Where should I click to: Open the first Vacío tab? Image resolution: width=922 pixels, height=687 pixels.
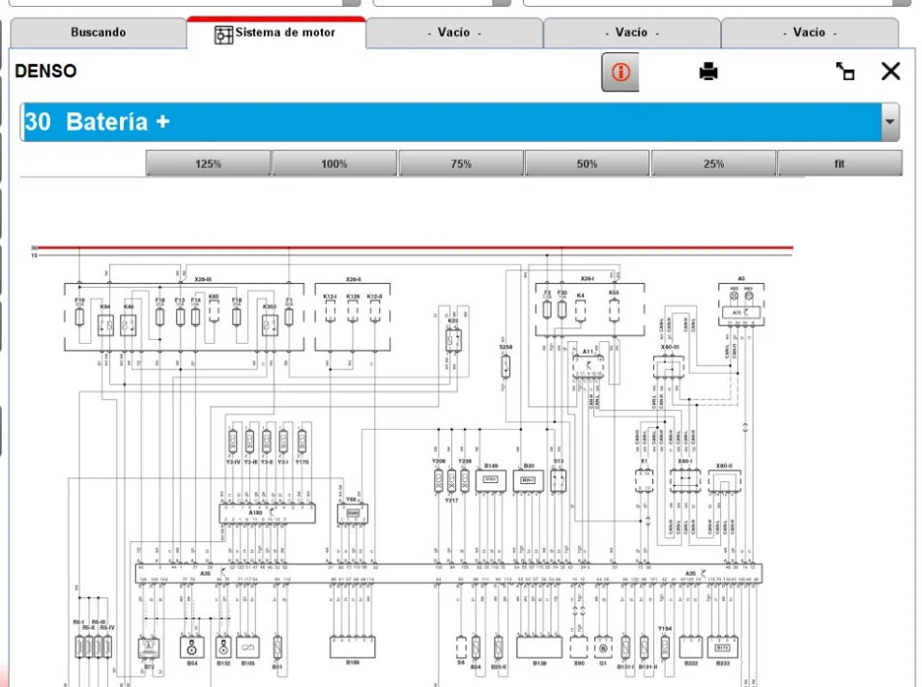(453, 32)
